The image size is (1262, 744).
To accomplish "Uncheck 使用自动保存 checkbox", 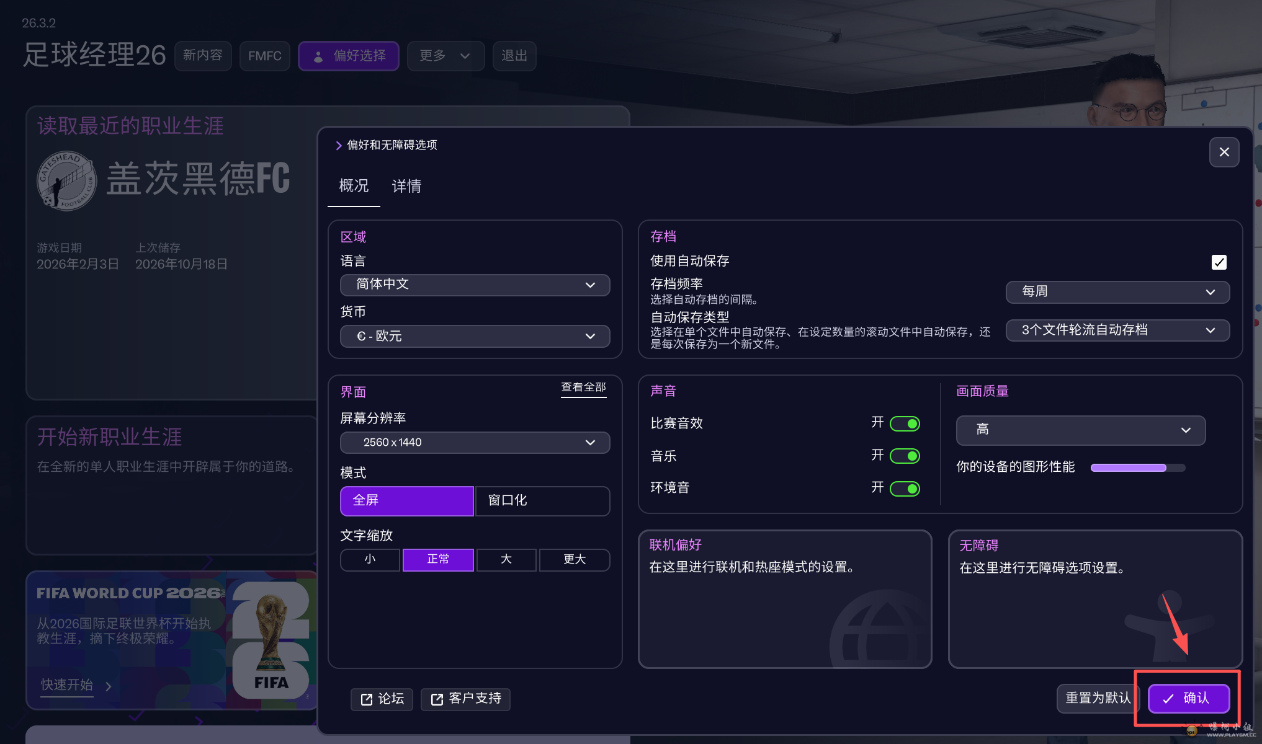I will click(1219, 262).
